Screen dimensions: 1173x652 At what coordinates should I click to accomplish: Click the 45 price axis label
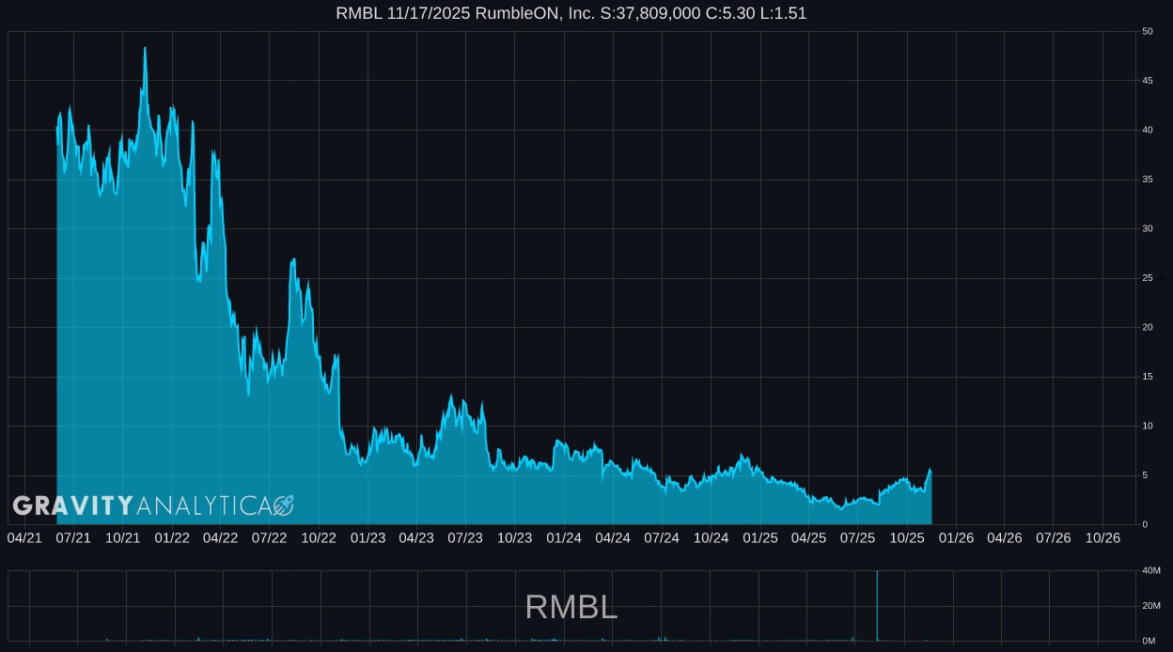coord(1148,81)
